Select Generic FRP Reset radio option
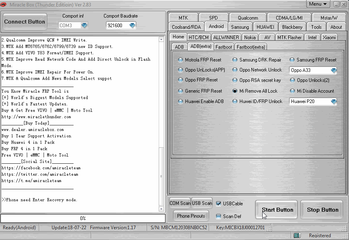This screenshot has width=349, height=240. (x=181, y=91)
